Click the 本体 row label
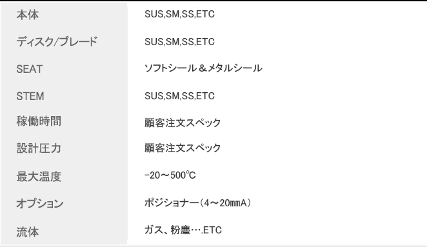The height and width of the screenshot is (247, 427). click(x=28, y=15)
